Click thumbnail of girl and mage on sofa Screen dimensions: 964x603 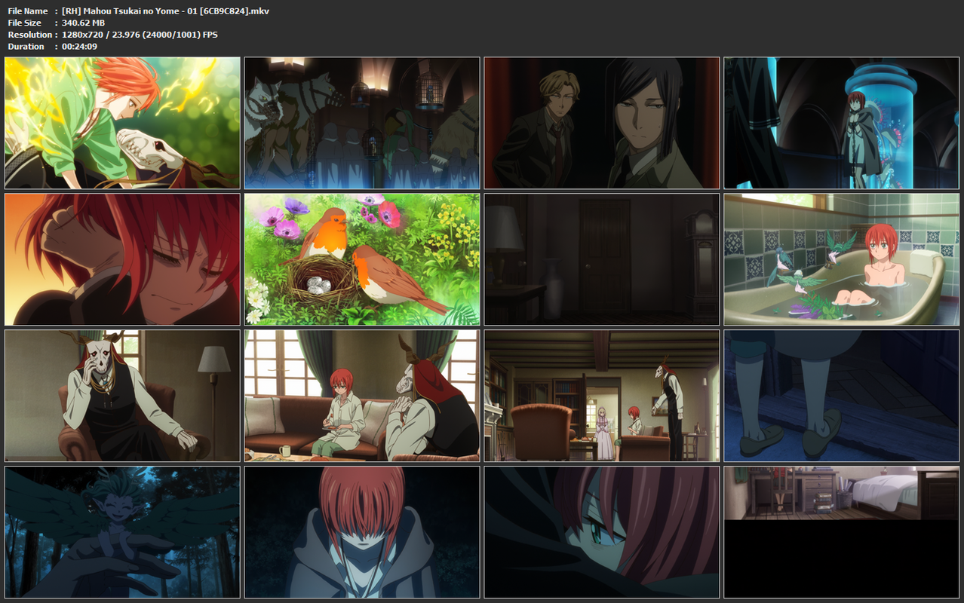coord(362,396)
